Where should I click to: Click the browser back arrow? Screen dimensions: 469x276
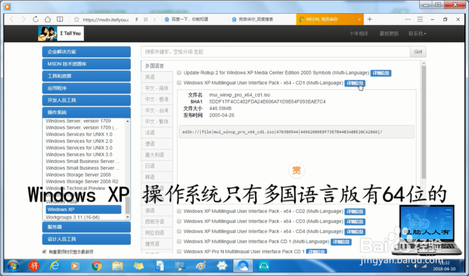12,19
